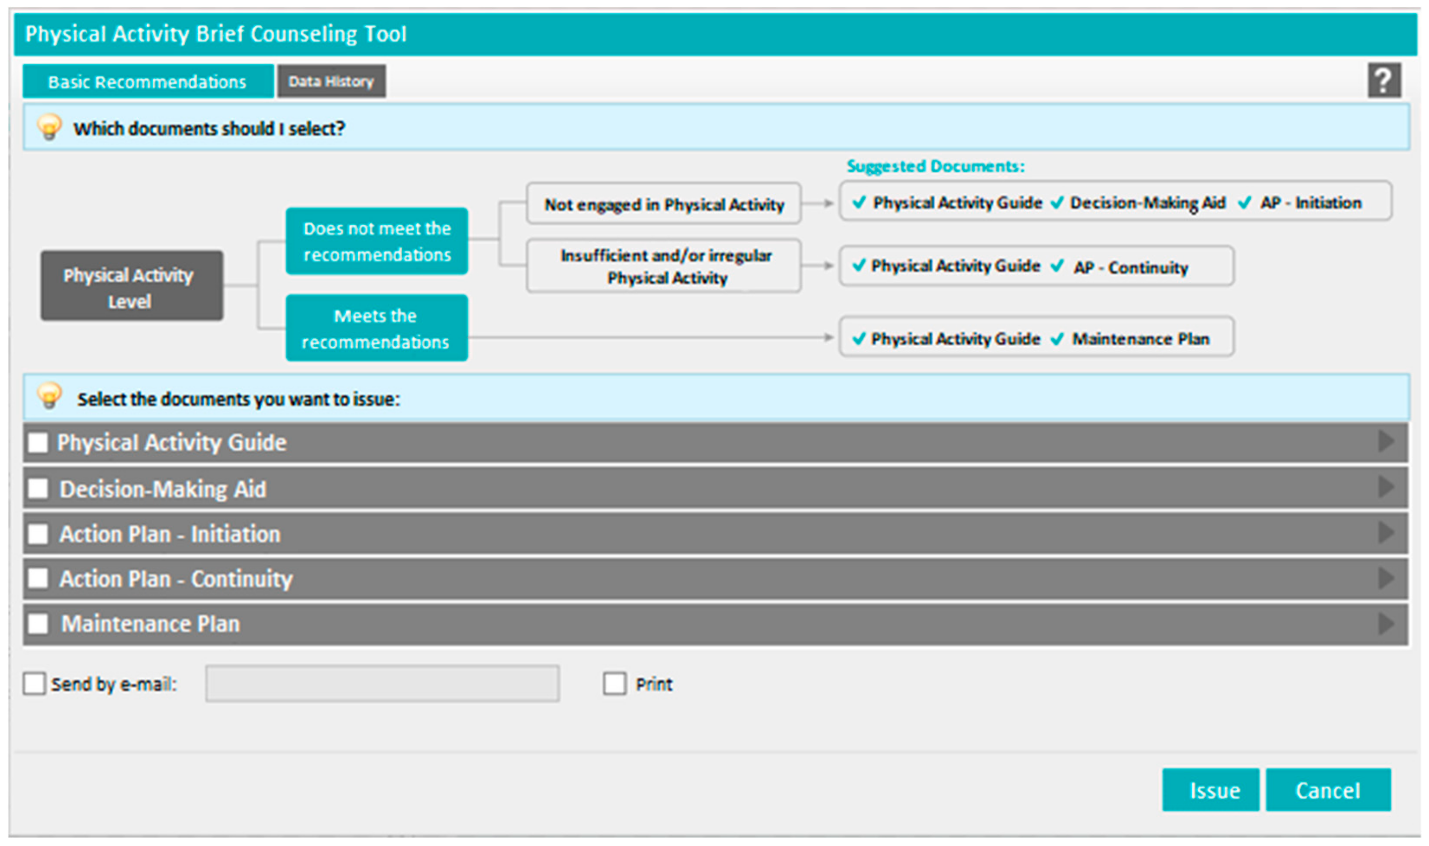1429x846 pixels.
Task: Click lightbulb icon beside 'Select the documents' heading
Action: (x=49, y=395)
